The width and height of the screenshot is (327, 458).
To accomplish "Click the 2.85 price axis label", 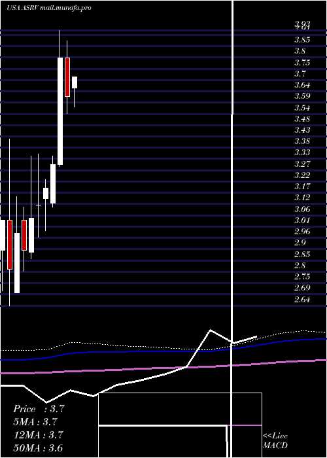I will (x=302, y=255).
